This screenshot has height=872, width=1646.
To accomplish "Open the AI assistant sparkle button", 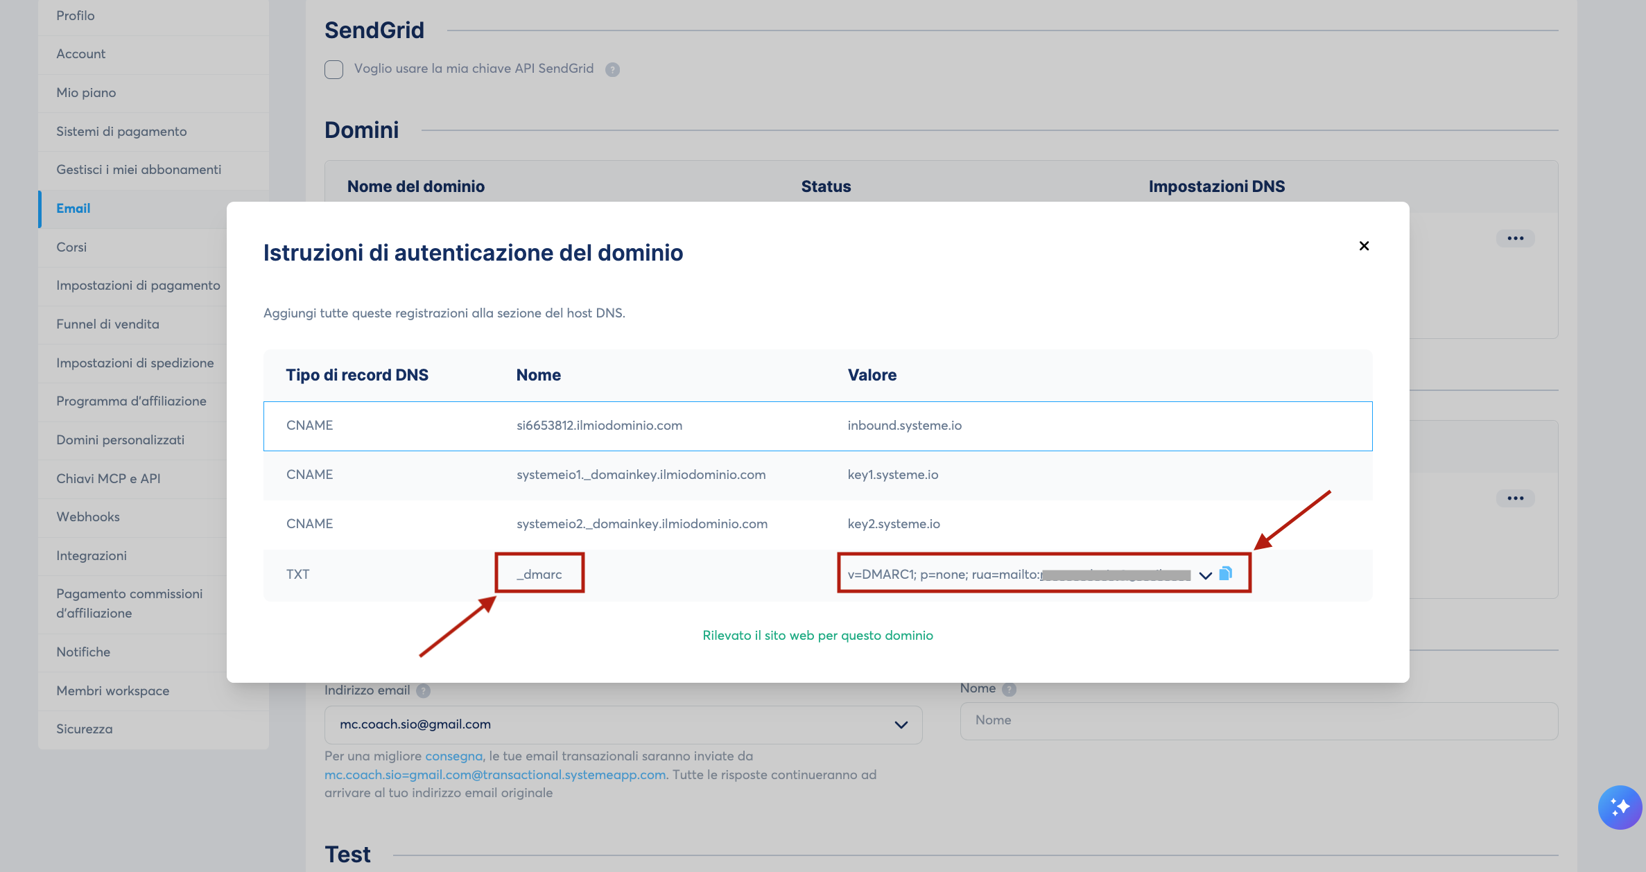I will (1620, 807).
